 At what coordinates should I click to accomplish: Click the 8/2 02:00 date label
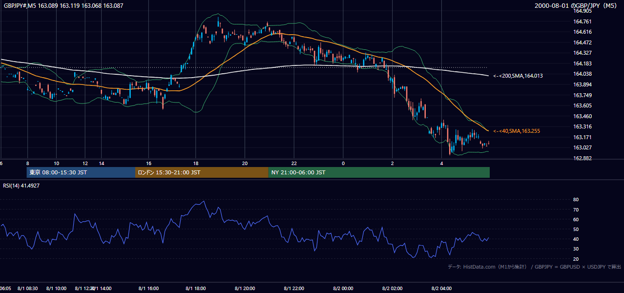click(x=392, y=289)
